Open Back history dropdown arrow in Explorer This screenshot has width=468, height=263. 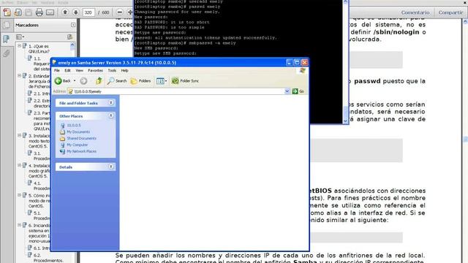(x=75, y=81)
